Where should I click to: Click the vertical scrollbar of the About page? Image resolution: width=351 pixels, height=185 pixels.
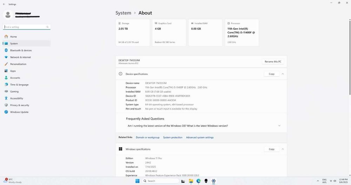[x=350, y=57]
